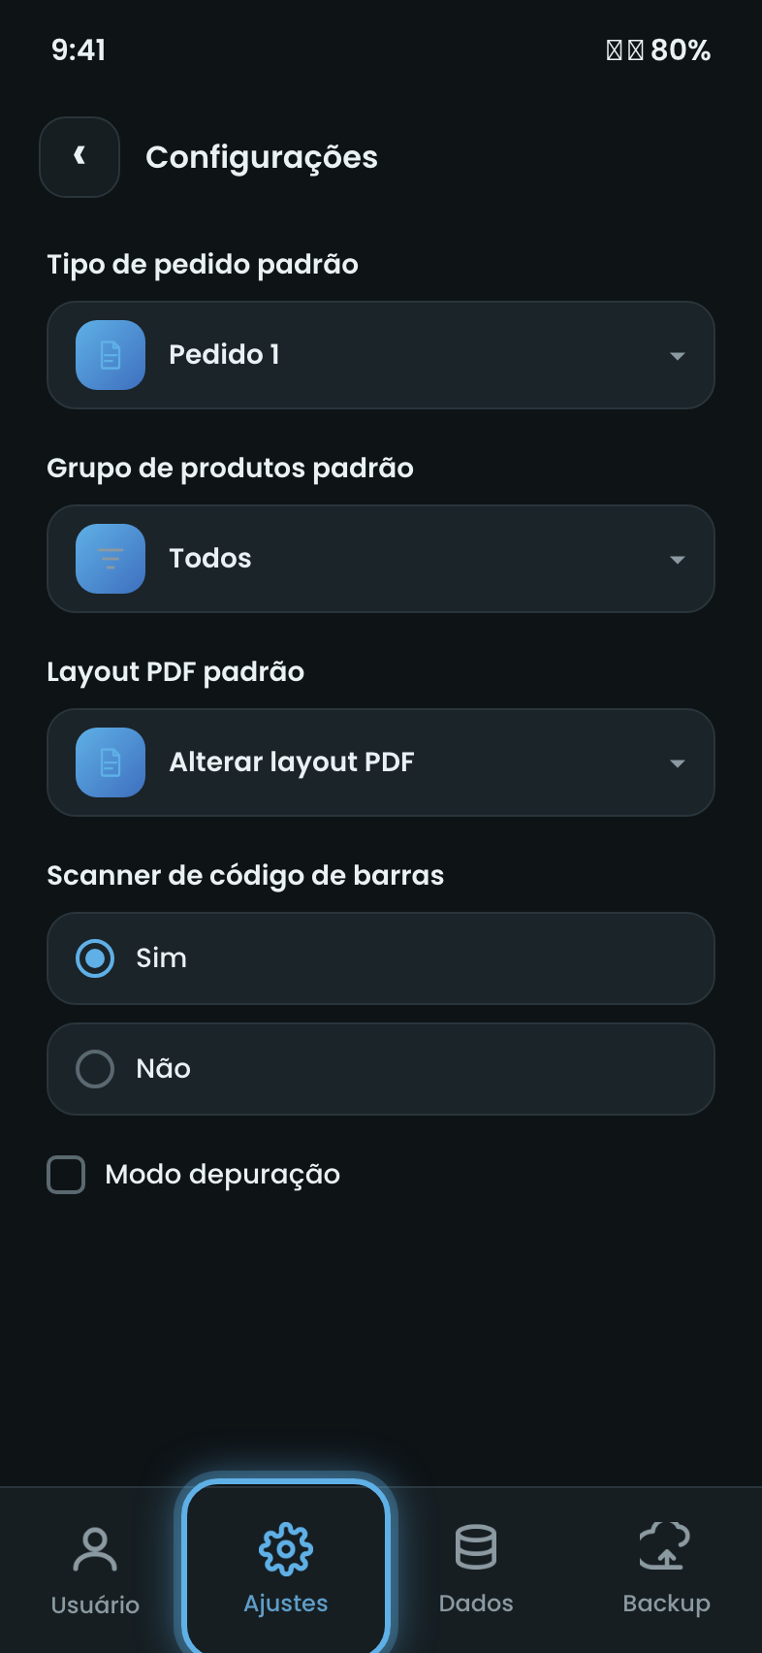762x1653 pixels.
Task: Expand the Pedido 1 dropdown arrow
Action: (x=678, y=356)
